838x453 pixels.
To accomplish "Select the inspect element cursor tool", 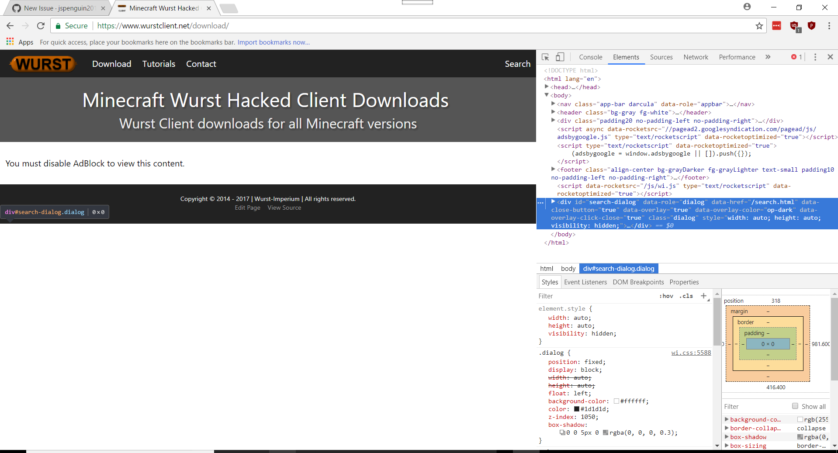I will tap(545, 57).
